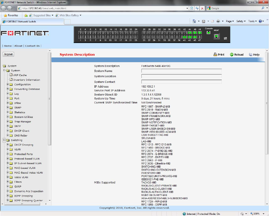Open Inventory Information page
The height and width of the screenshot is (216, 269).
[27, 80]
